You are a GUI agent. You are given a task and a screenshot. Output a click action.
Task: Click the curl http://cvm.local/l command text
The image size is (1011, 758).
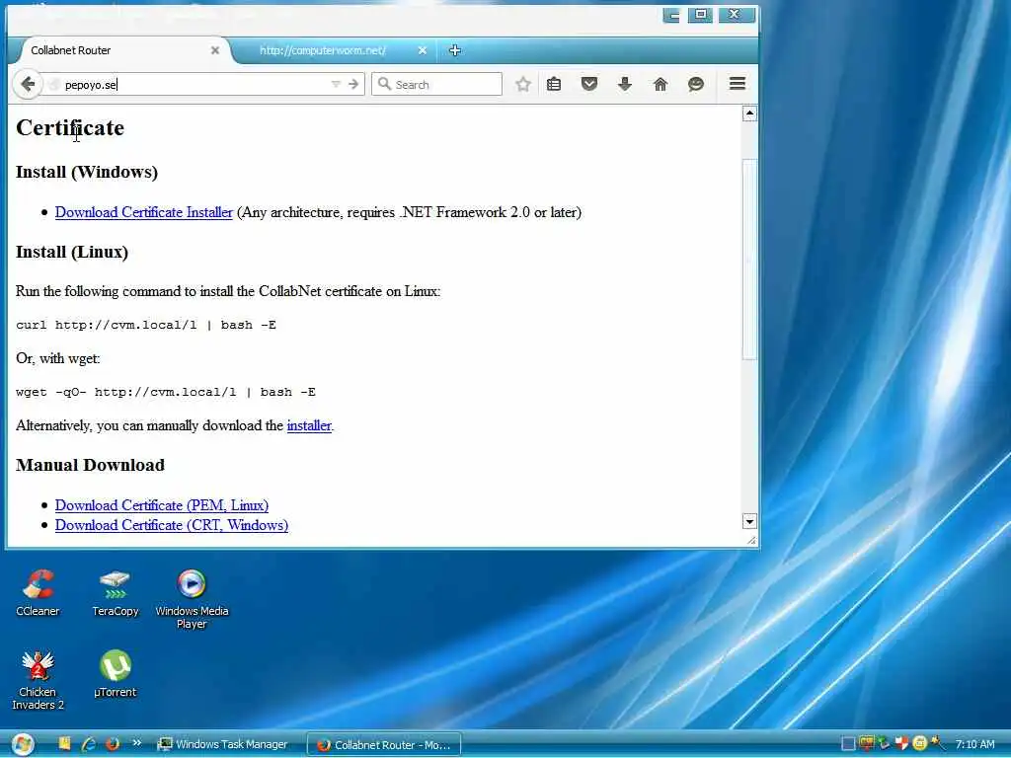click(x=146, y=325)
